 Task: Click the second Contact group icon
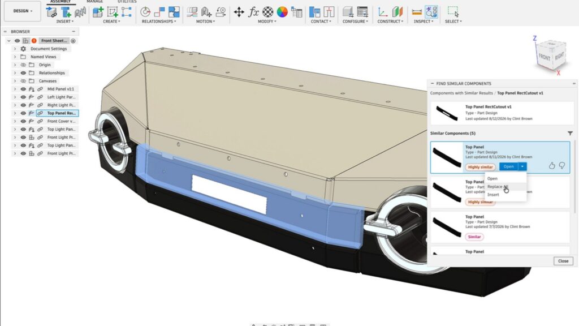click(329, 12)
